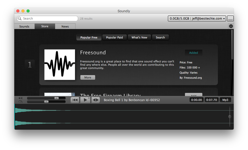Open the News tab
Image resolution: width=248 pixels, height=150 pixels.
coord(65,26)
